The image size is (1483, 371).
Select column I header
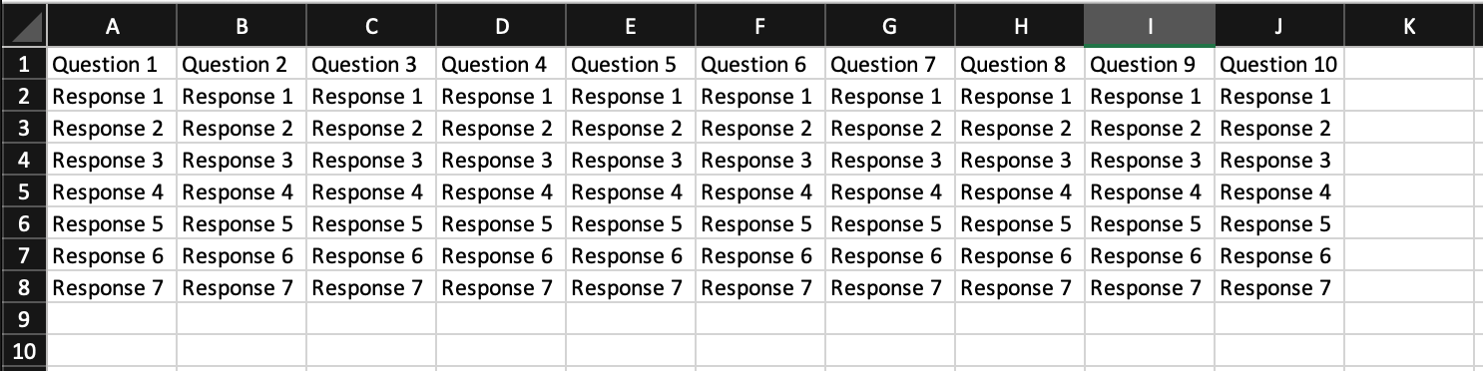pos(1150,27)
